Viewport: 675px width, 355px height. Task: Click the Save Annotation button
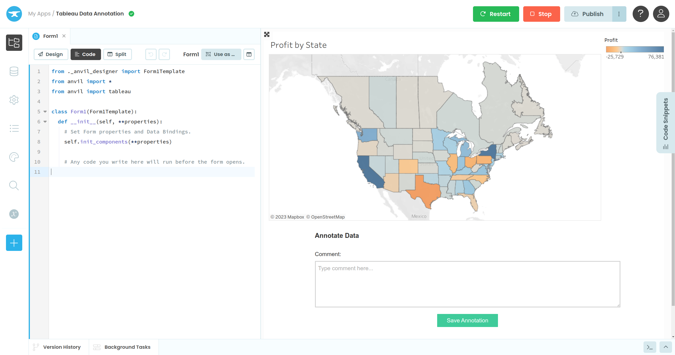click(467, 320)
